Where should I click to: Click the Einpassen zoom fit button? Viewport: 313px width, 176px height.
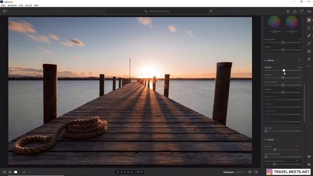228,172
